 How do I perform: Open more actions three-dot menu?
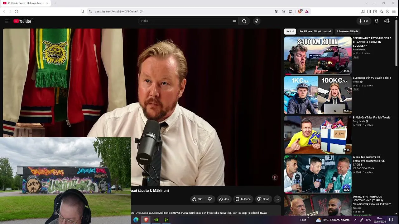coord(277,199)
